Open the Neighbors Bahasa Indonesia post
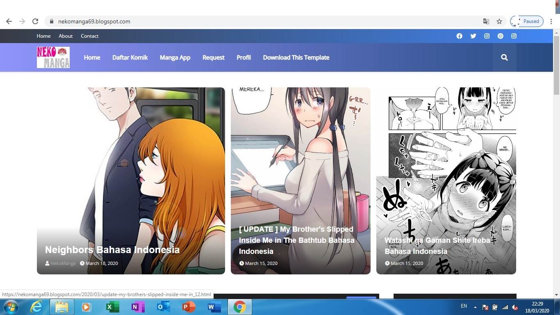The image size is (560, 315). click(x=112, y=250)
